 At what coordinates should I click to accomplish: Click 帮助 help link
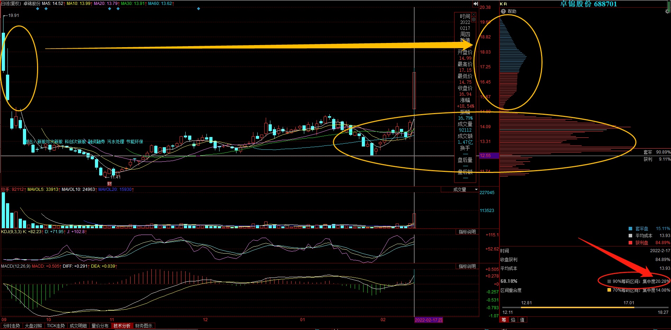click(512, 11)
